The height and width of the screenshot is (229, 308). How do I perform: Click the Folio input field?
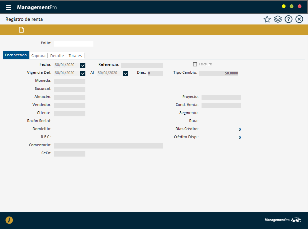pyautogui.click(x=74, y=44)
